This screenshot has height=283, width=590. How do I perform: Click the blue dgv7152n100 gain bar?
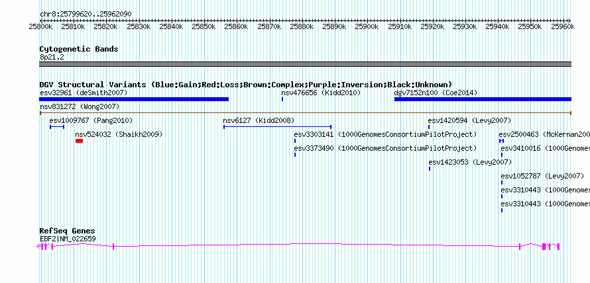(x=483, y=99)
